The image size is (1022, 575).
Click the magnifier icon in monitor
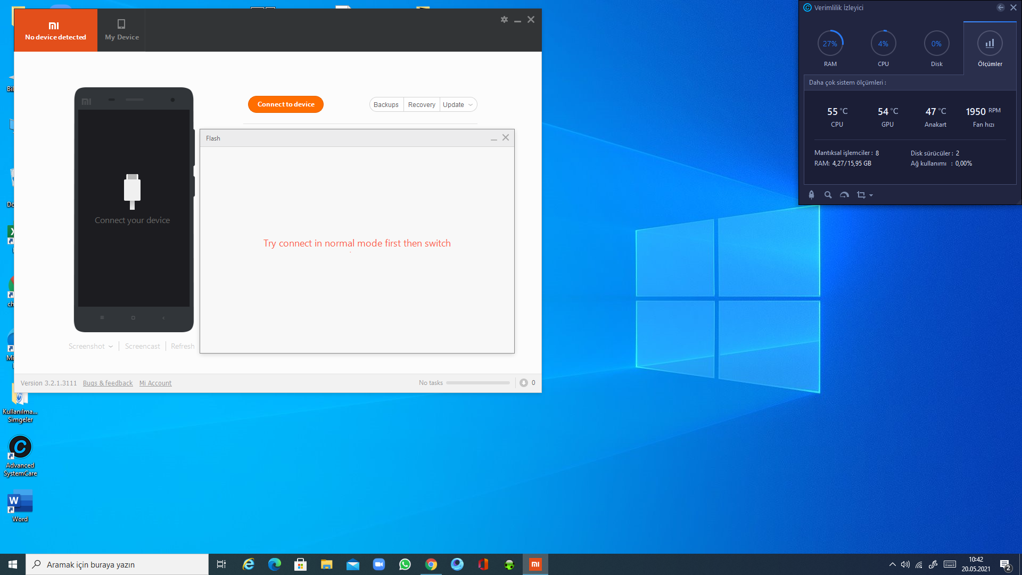coord(828,195)
